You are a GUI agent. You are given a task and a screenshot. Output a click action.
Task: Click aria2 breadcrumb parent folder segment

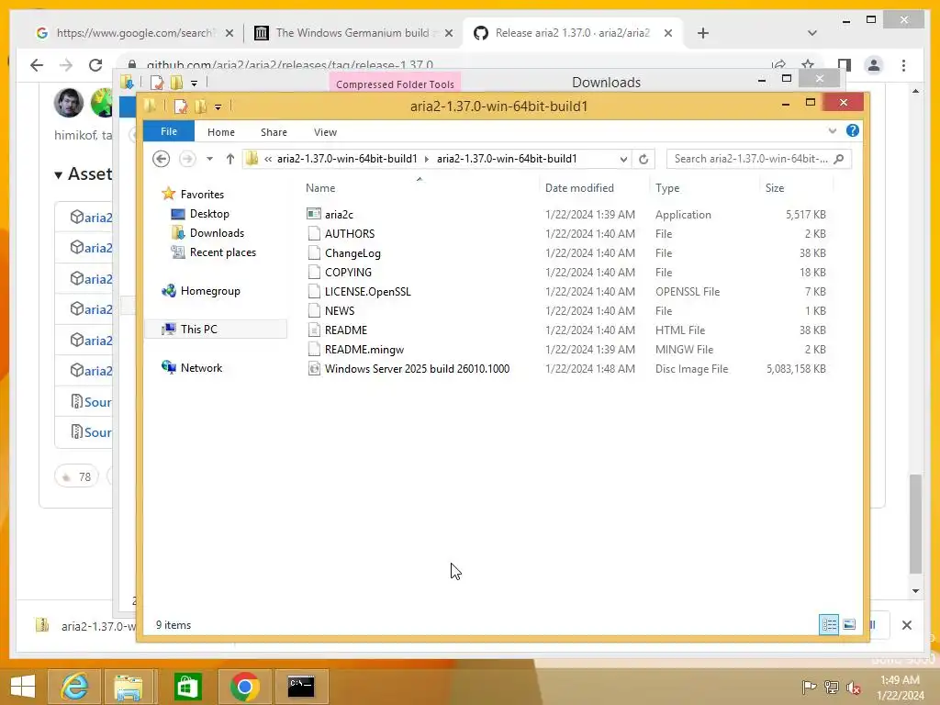tap(346, 159)
